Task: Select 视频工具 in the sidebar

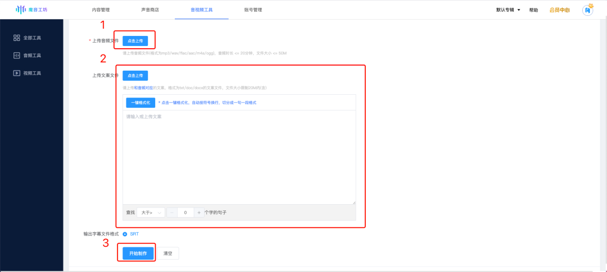Action: point(31,73)
